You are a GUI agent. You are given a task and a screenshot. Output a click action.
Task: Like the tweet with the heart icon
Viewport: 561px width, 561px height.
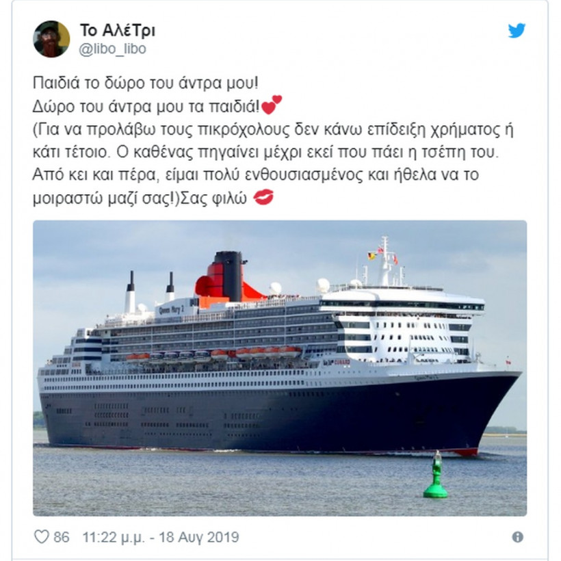41,536
